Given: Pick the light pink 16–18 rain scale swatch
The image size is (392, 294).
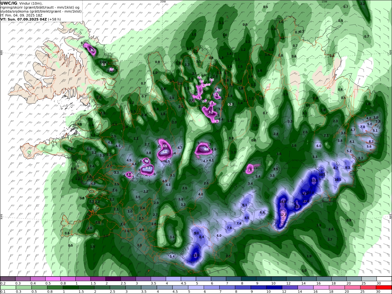Looking at the screenshot, I should (x=321, y=288).
